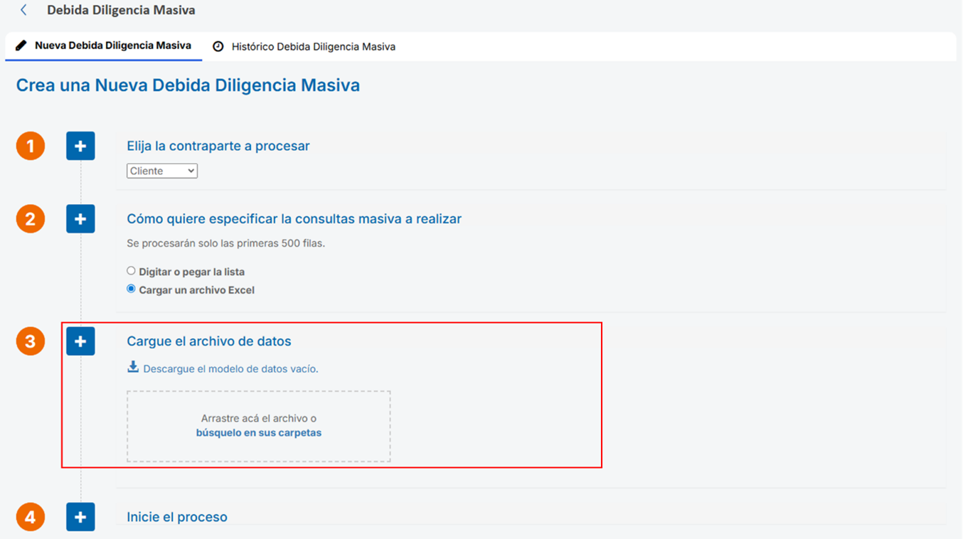This screenshot has height=539, width=963.
Task: Open the Cliente contraparte dropdown
Action: 161,171
